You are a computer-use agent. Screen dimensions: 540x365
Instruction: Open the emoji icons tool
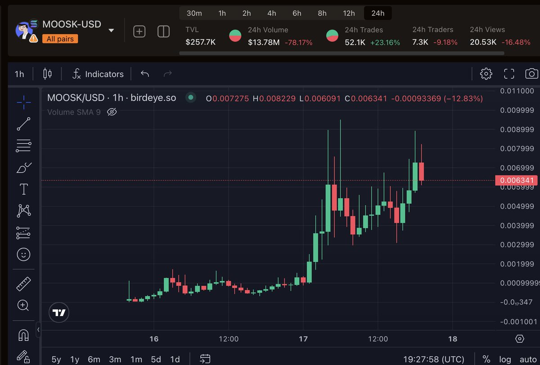point(23,254)
